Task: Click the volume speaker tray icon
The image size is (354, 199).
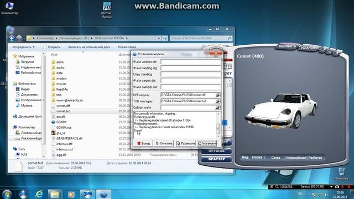Action: pos(326,194)
